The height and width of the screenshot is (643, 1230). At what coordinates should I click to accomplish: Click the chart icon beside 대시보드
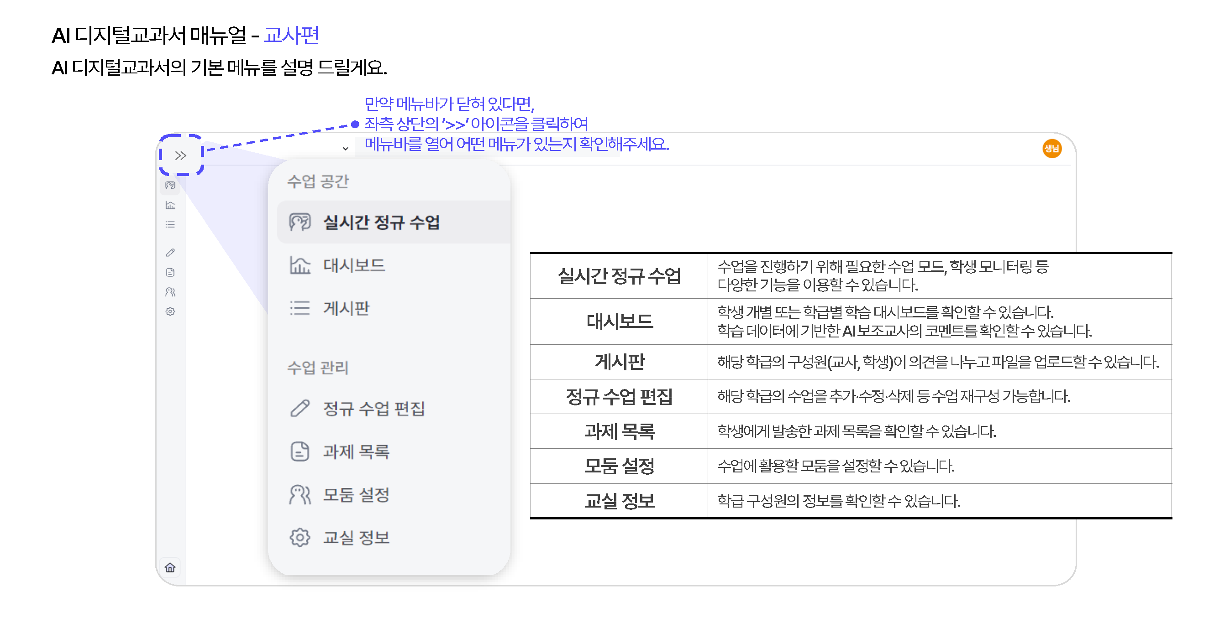(x=300, y=265)
